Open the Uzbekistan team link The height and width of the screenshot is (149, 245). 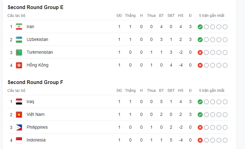[x=37, y=40]
